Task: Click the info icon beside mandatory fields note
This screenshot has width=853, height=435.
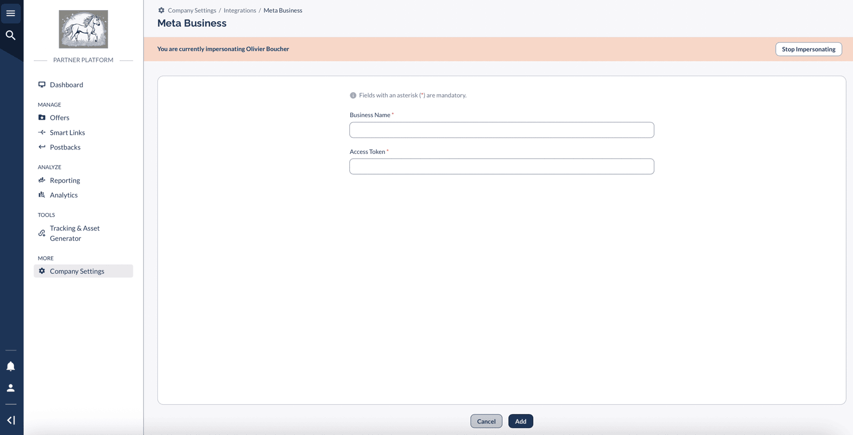Action: click(353, 95)
